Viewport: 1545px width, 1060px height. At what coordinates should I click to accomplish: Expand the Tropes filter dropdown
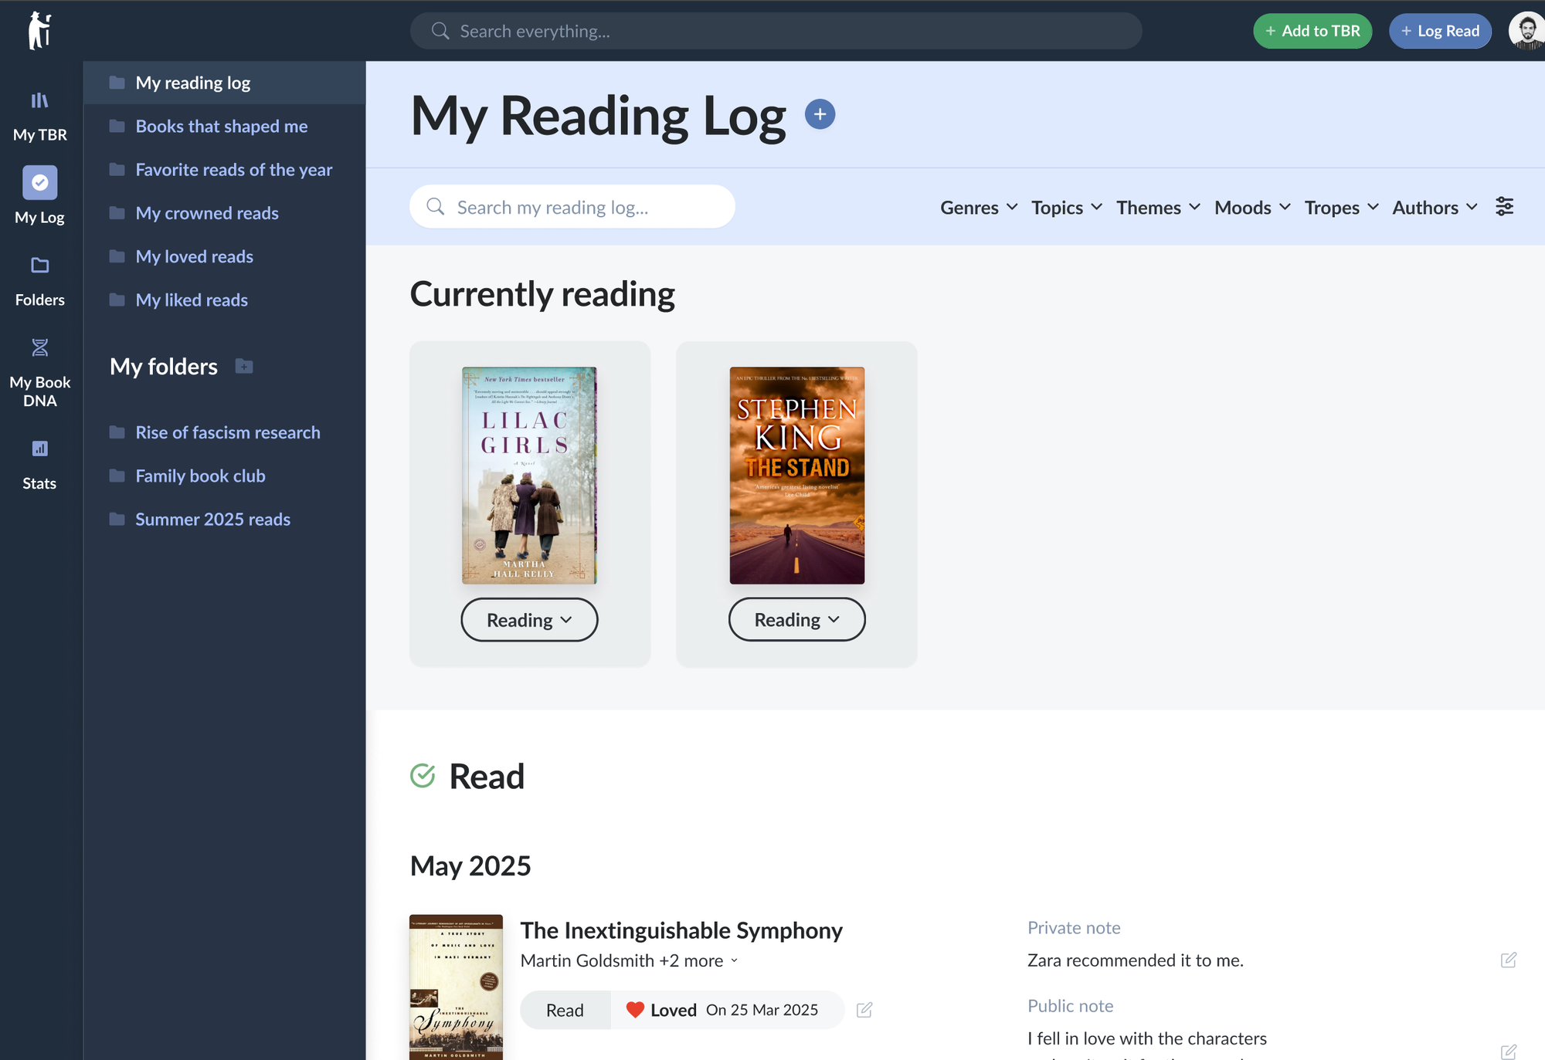(1341, 208)
